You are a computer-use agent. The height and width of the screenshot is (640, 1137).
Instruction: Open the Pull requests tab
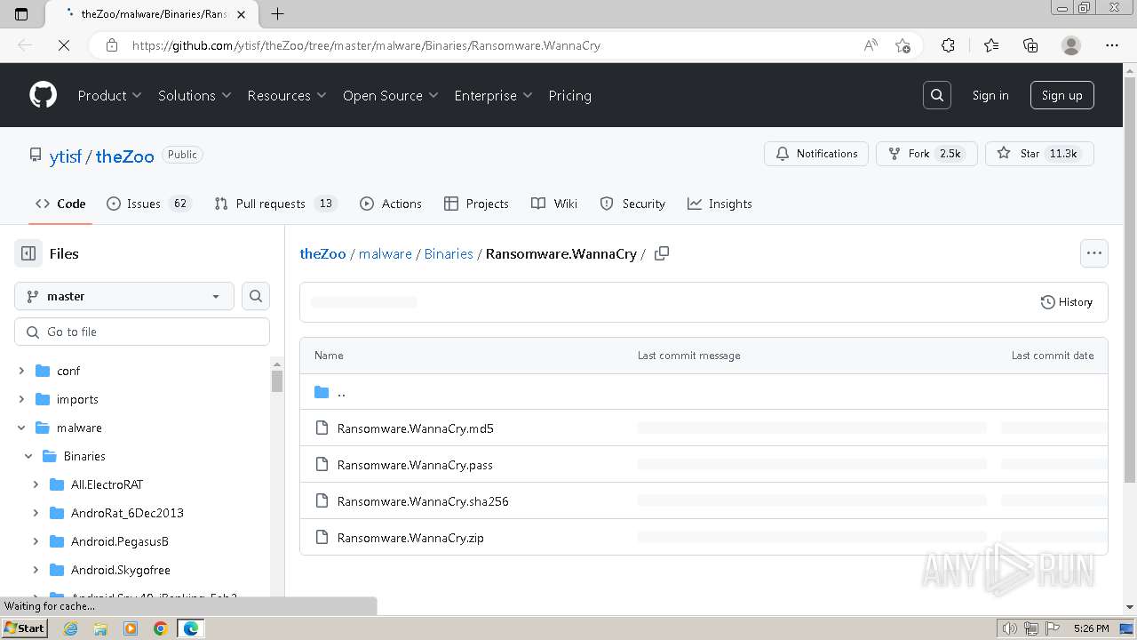point(274,204)
